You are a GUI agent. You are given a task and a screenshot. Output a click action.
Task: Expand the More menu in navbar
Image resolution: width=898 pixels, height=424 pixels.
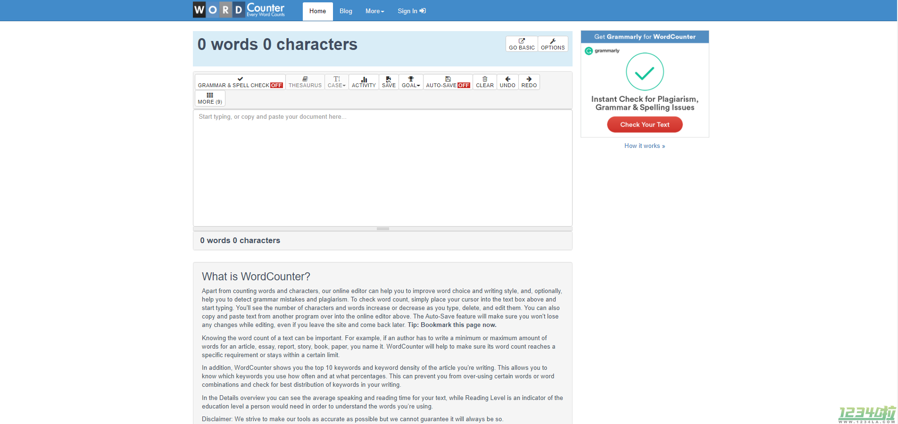point(375,11)
